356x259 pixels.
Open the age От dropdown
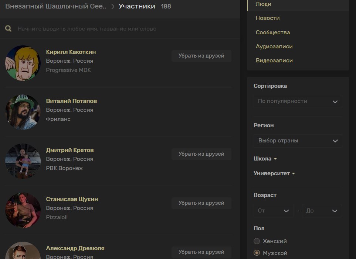273,211
